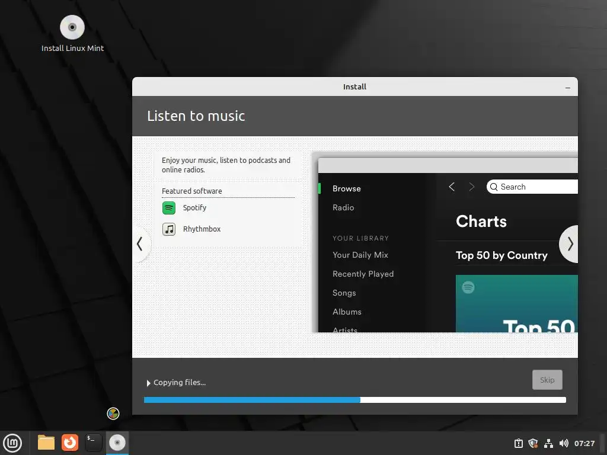Screen dimensions: 607x455
Task: Click the installation progress bar
Action: point(354,400)
